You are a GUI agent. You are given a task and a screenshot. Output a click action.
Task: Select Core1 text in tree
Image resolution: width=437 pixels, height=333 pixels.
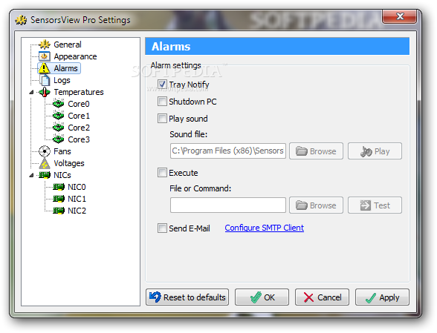(x=79, y=116)
